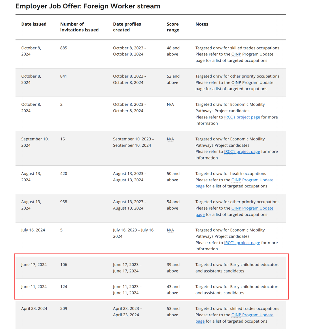Open IRCC's project page link in September 10 row
Screen dimensions: 311x331
click(x=242, y=152)
